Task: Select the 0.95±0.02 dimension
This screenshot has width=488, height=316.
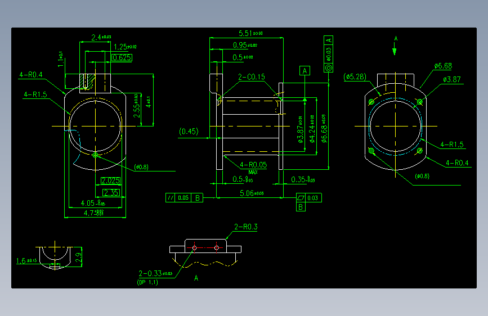Action: click(245, 46)
